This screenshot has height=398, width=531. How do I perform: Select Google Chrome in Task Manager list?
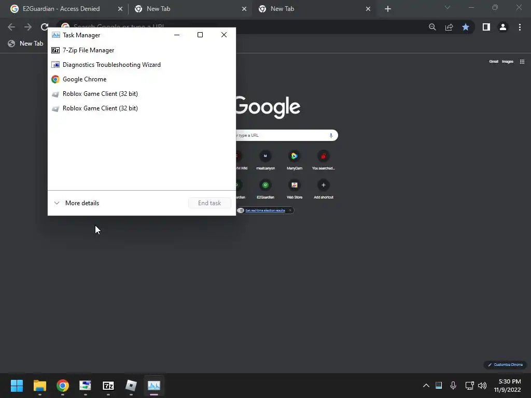[142, 79]
